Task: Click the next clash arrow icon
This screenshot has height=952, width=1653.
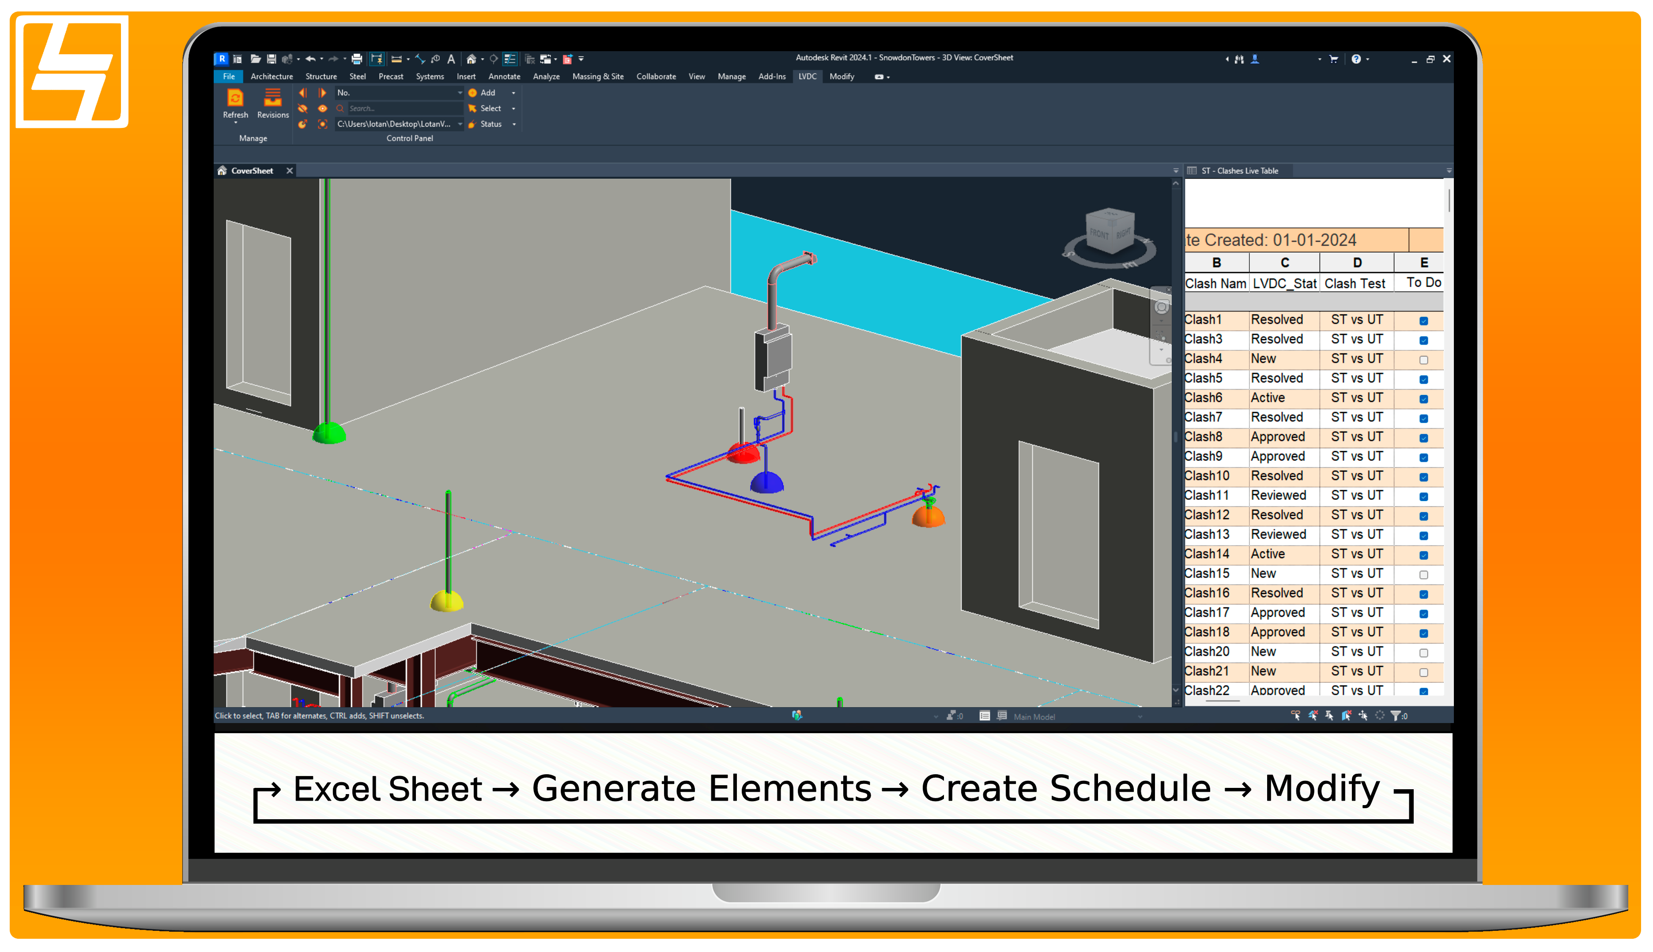Action: [322, 93]
